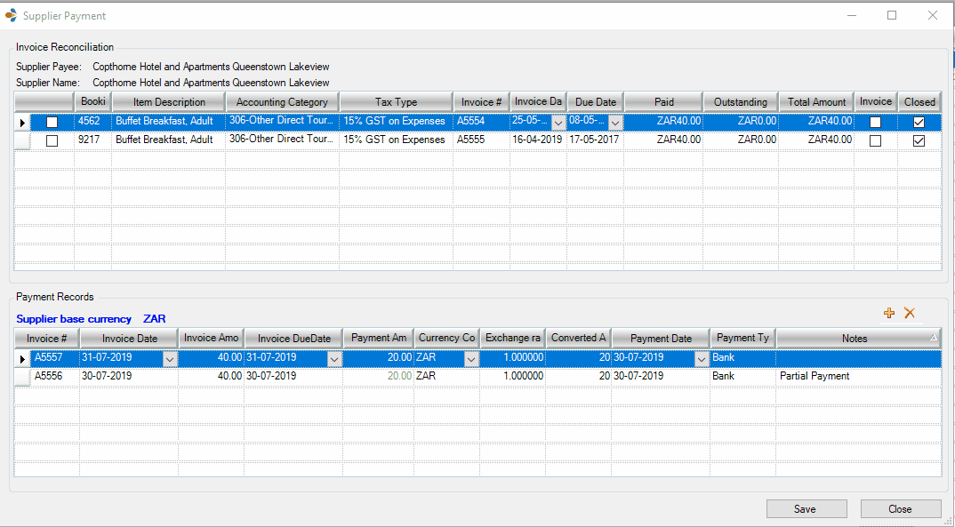The width and height of the screenshot is (955, 527).
Task: Tick the selection checkbox for booking 4562
Action: pyautogui.click(x=52, y=122)
